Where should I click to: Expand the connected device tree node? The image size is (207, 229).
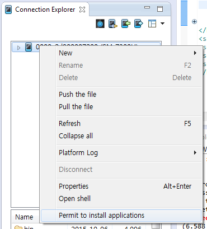18,48
